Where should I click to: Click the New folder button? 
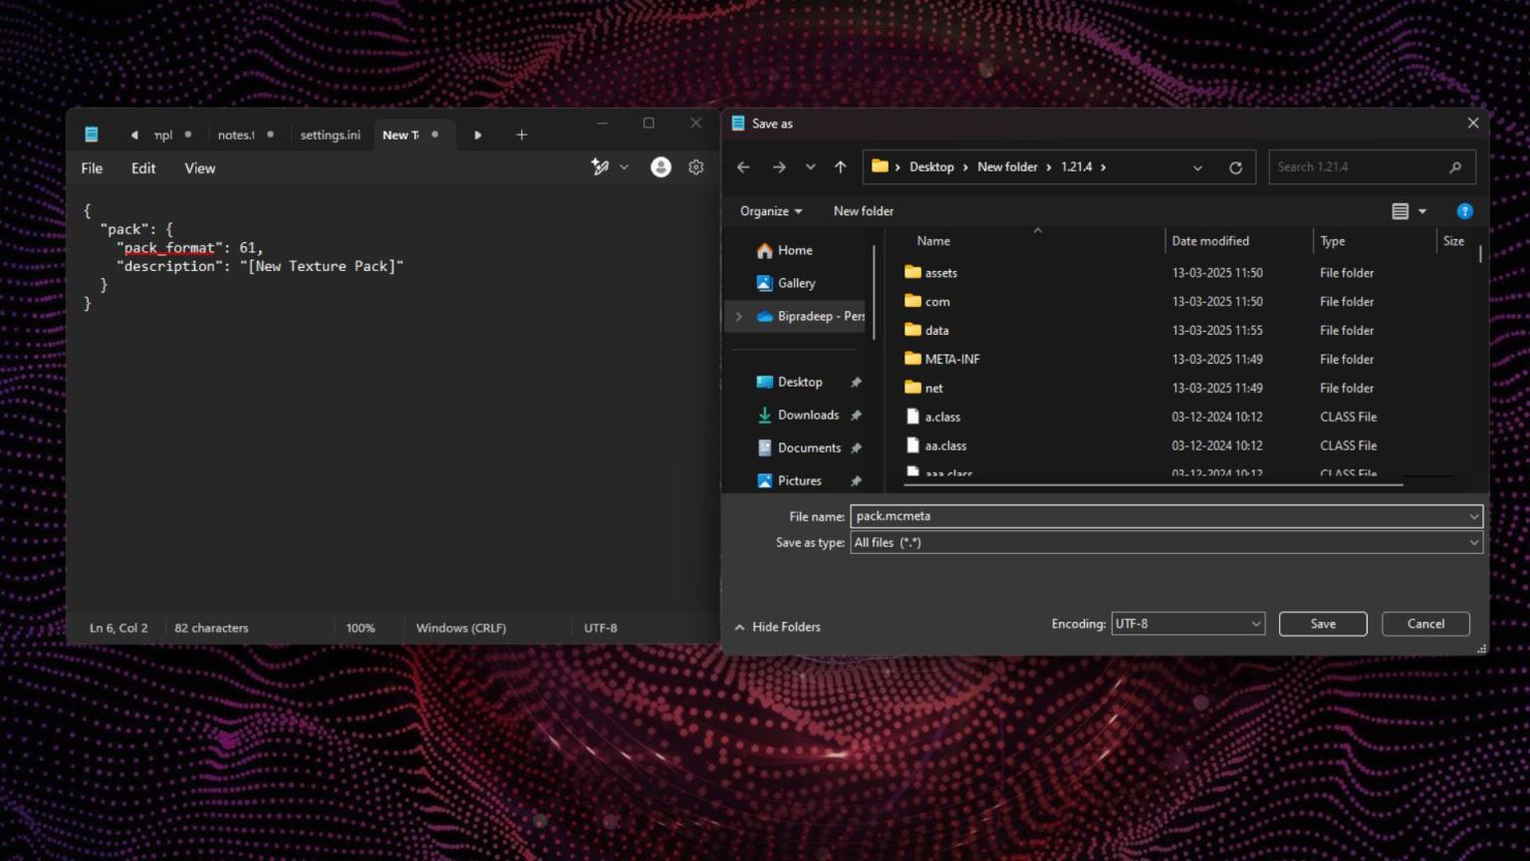point(863,211)
